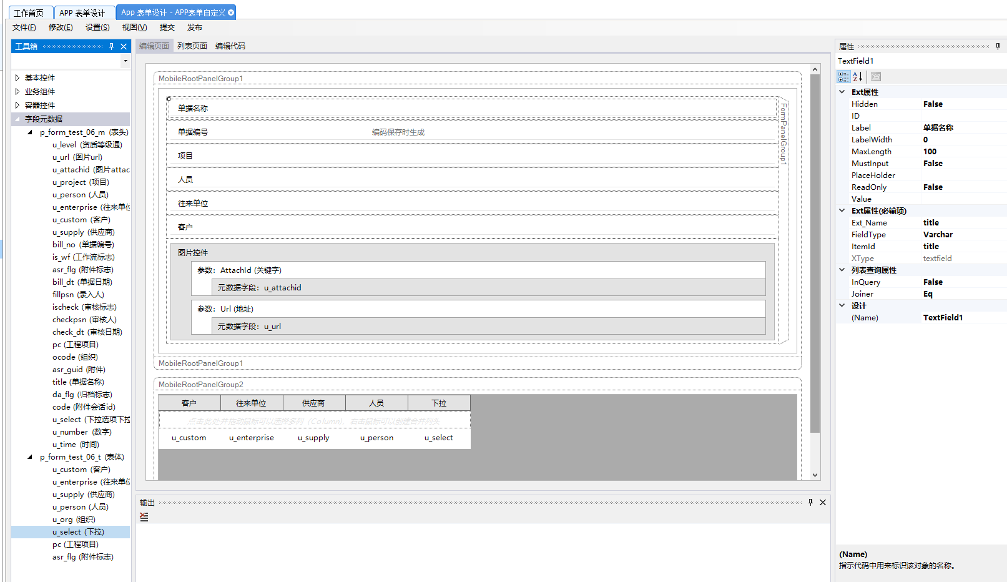Clear output using the 输出 panel icon
This screenshot has width=1007, height=582.
tap(144, 517)
